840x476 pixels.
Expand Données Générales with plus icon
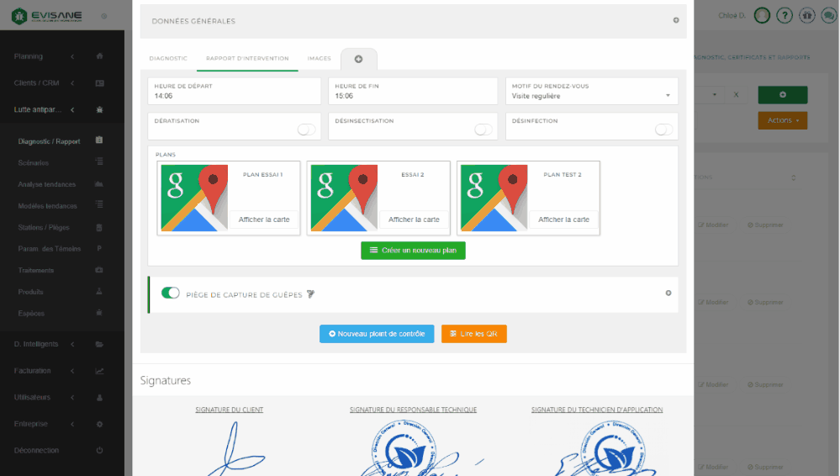click(x=676, y=20)
